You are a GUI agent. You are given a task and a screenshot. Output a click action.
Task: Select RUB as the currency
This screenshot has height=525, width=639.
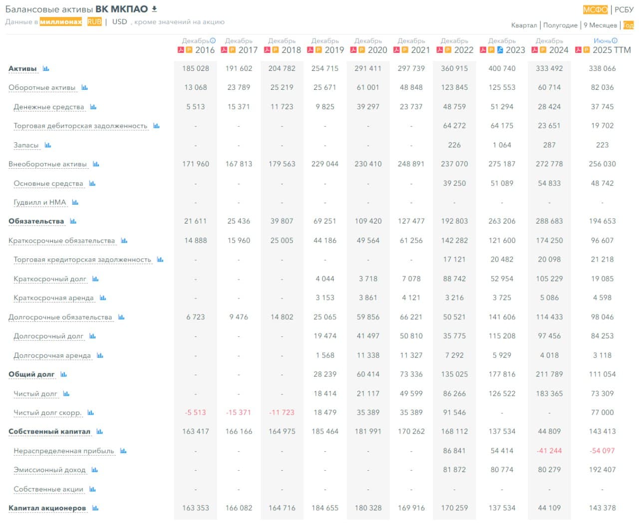click(94, 22)
